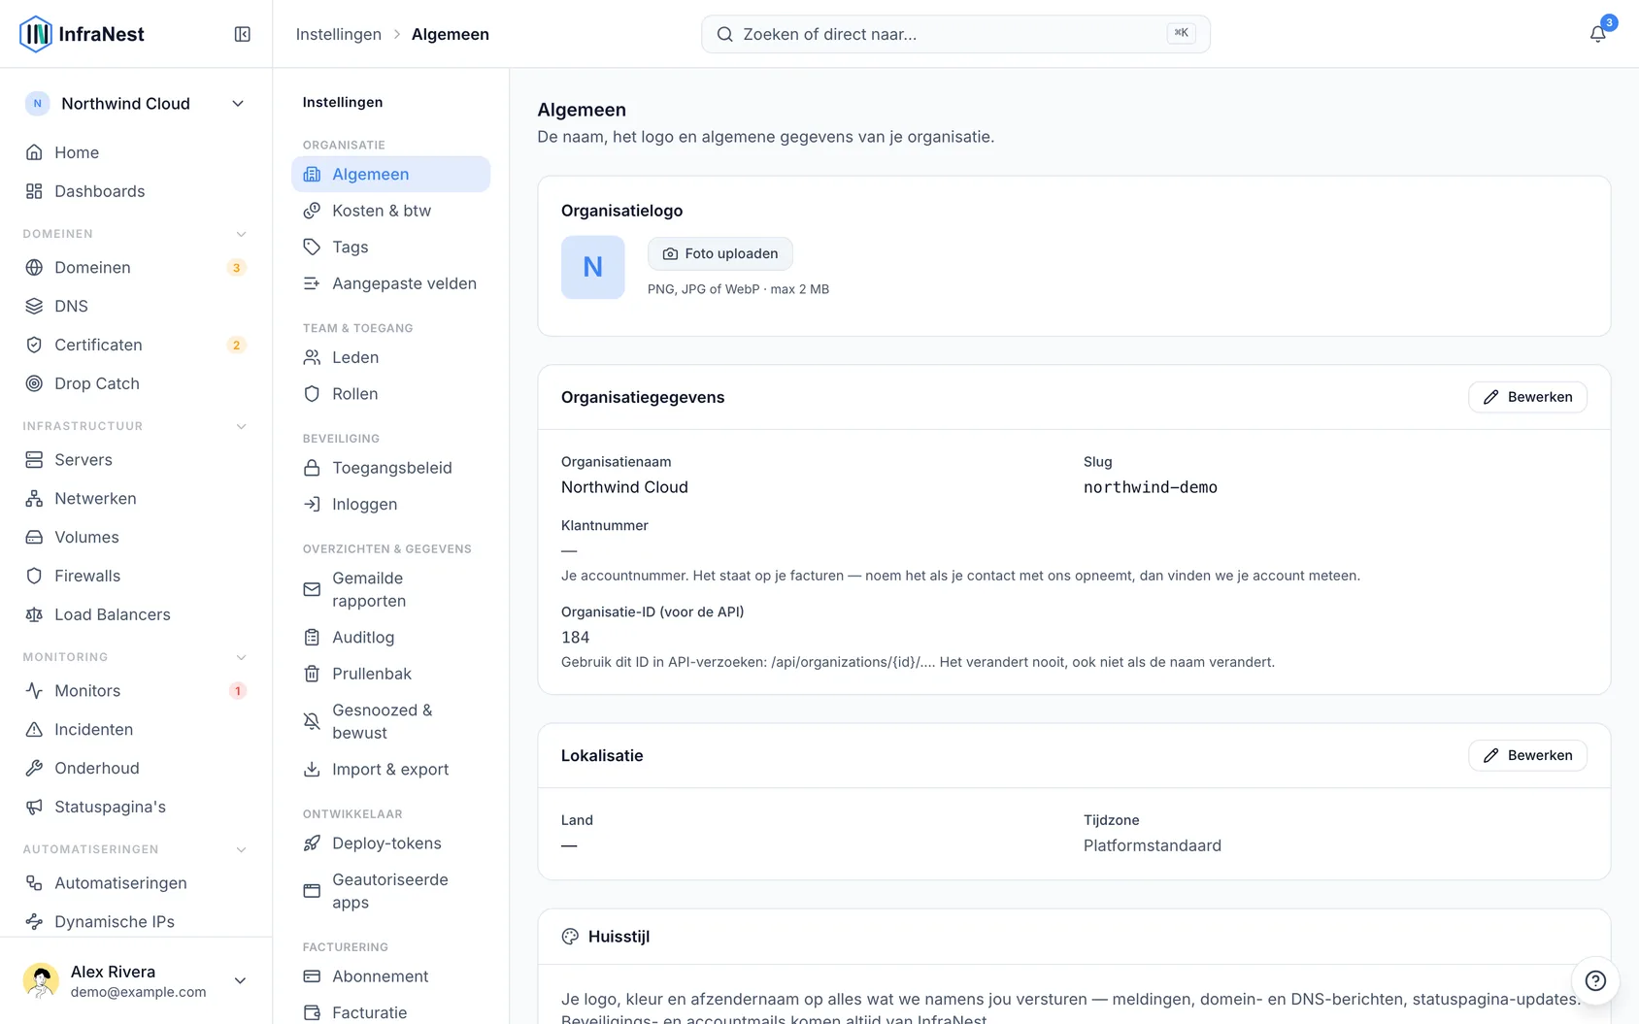Click the Load Balancers scale icon
This screenshot has width=1639, height=1024.
click(x=34, y=614)
